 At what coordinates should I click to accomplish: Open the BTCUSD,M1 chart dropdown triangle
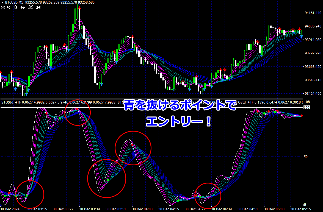(x=2, y=2)
